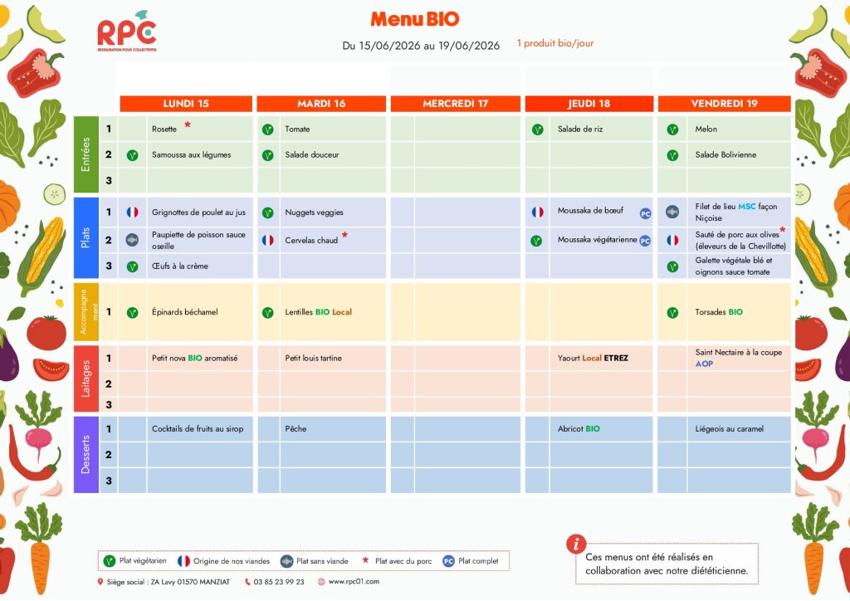Select the LUNDI 15 column header
The width and height of the screenshot is (850, 601).
(x=186, y=104)
